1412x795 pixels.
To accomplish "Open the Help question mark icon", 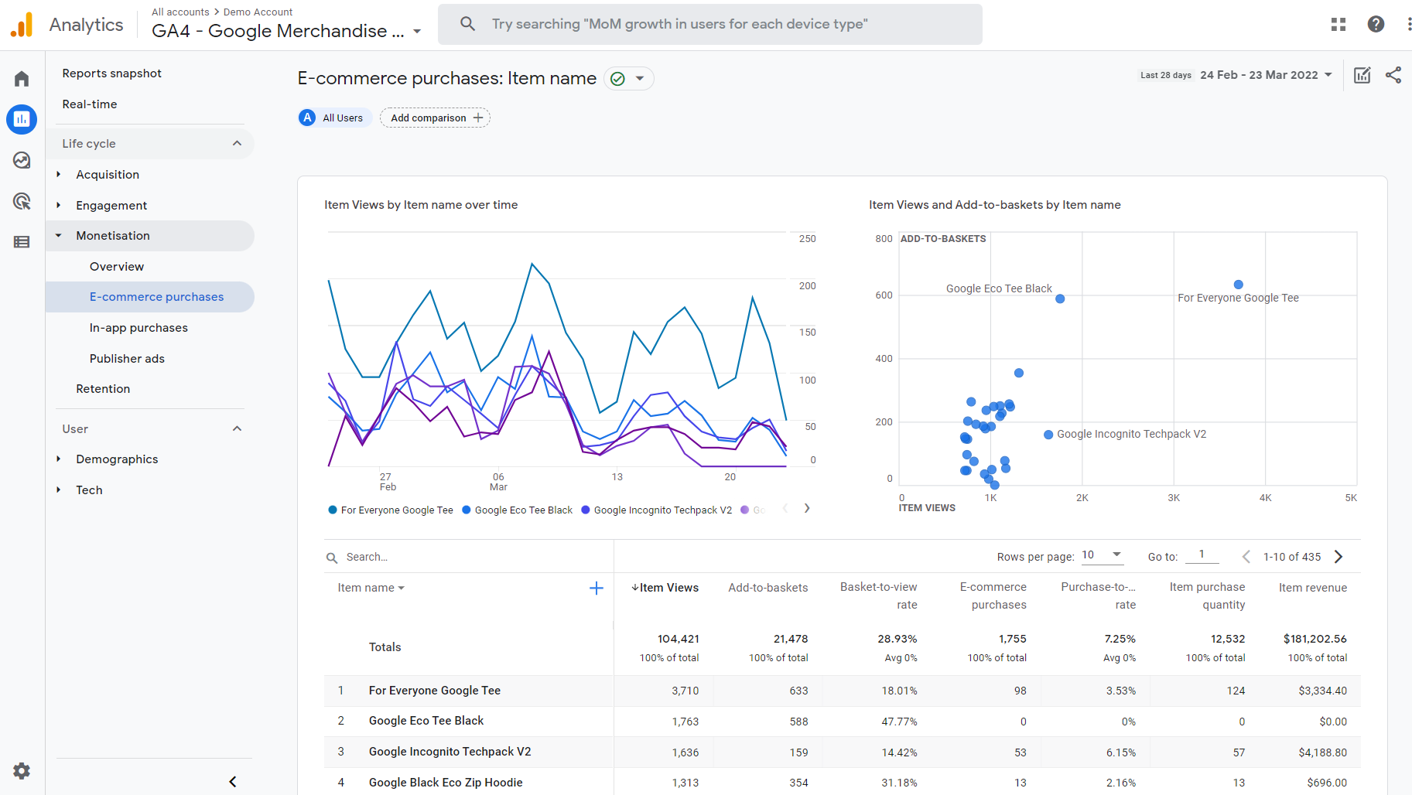I will pyautogui.click(x=1376, y=24).
